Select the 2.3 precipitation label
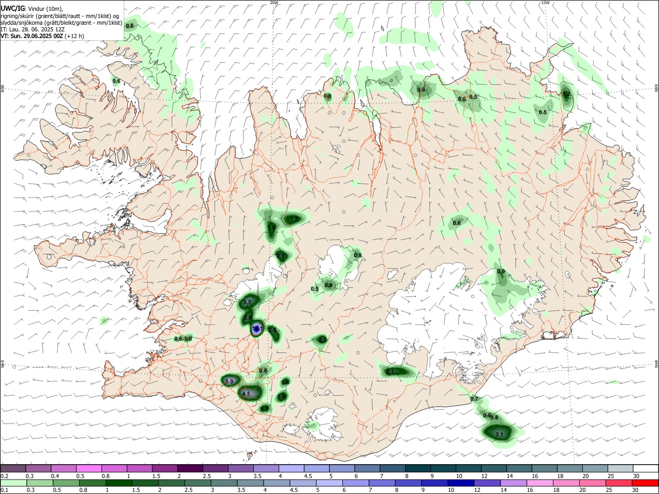Image resolution: width=659 pixels, height=494 pixels. coord(281,256)
